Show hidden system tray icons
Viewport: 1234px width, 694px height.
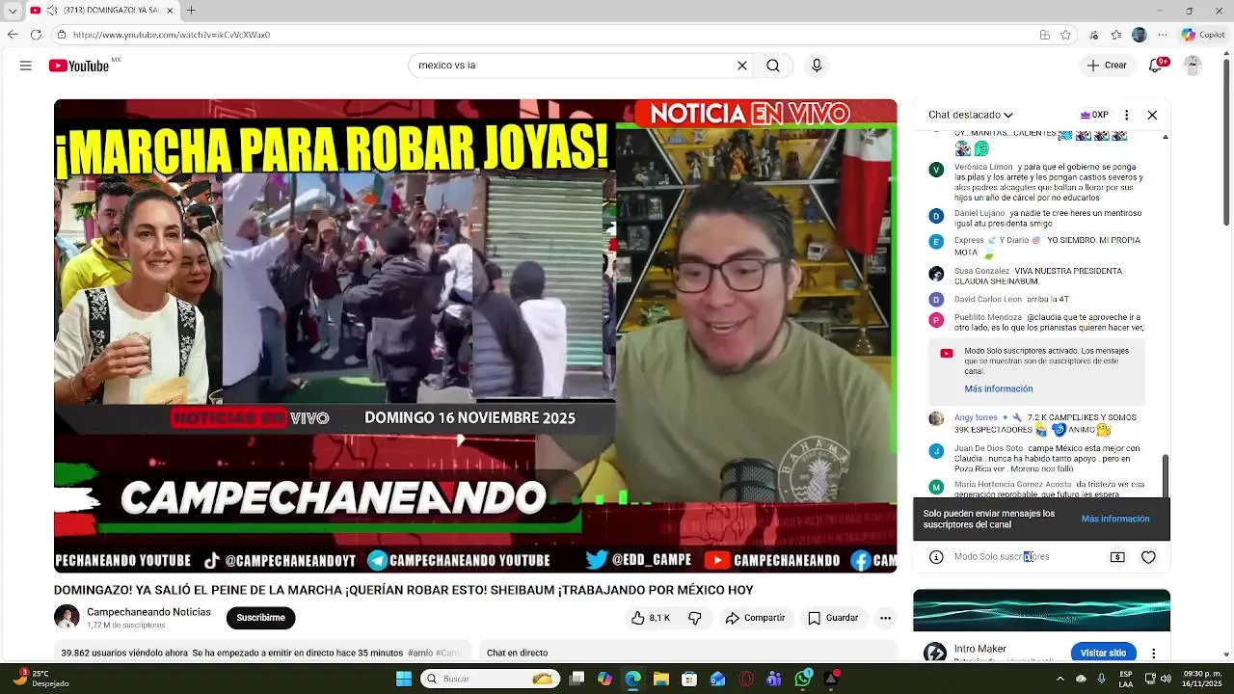[1060, 679]
